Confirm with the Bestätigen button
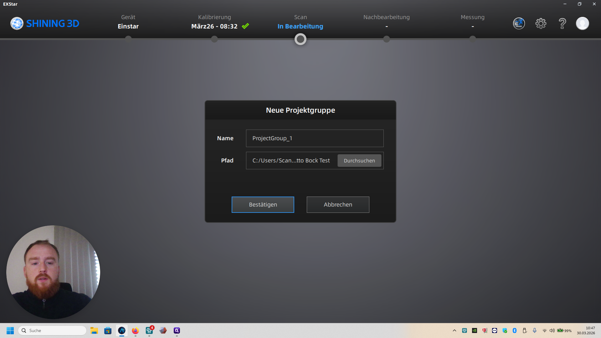This screenshot has width=601, height=338. point(263,205)
